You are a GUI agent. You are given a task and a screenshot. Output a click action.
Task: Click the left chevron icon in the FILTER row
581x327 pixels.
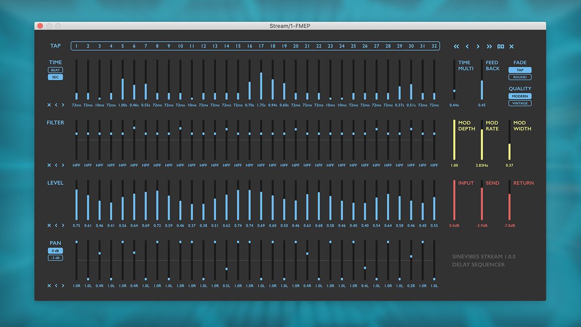pos(56,165)
